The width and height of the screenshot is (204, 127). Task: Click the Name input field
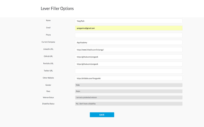128,21
